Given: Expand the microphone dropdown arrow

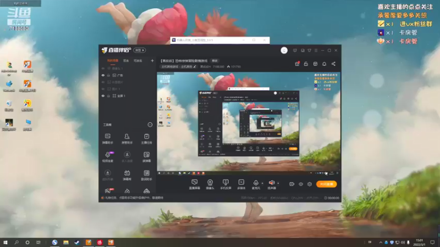Looking at the screenshot, I should pyautogui.click(x=262, y=183).
